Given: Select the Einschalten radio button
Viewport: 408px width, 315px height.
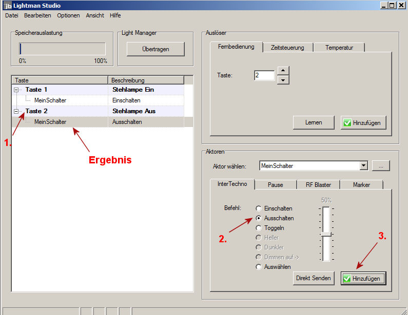Looking at the screenshot, I should click(x=259, y=208).
